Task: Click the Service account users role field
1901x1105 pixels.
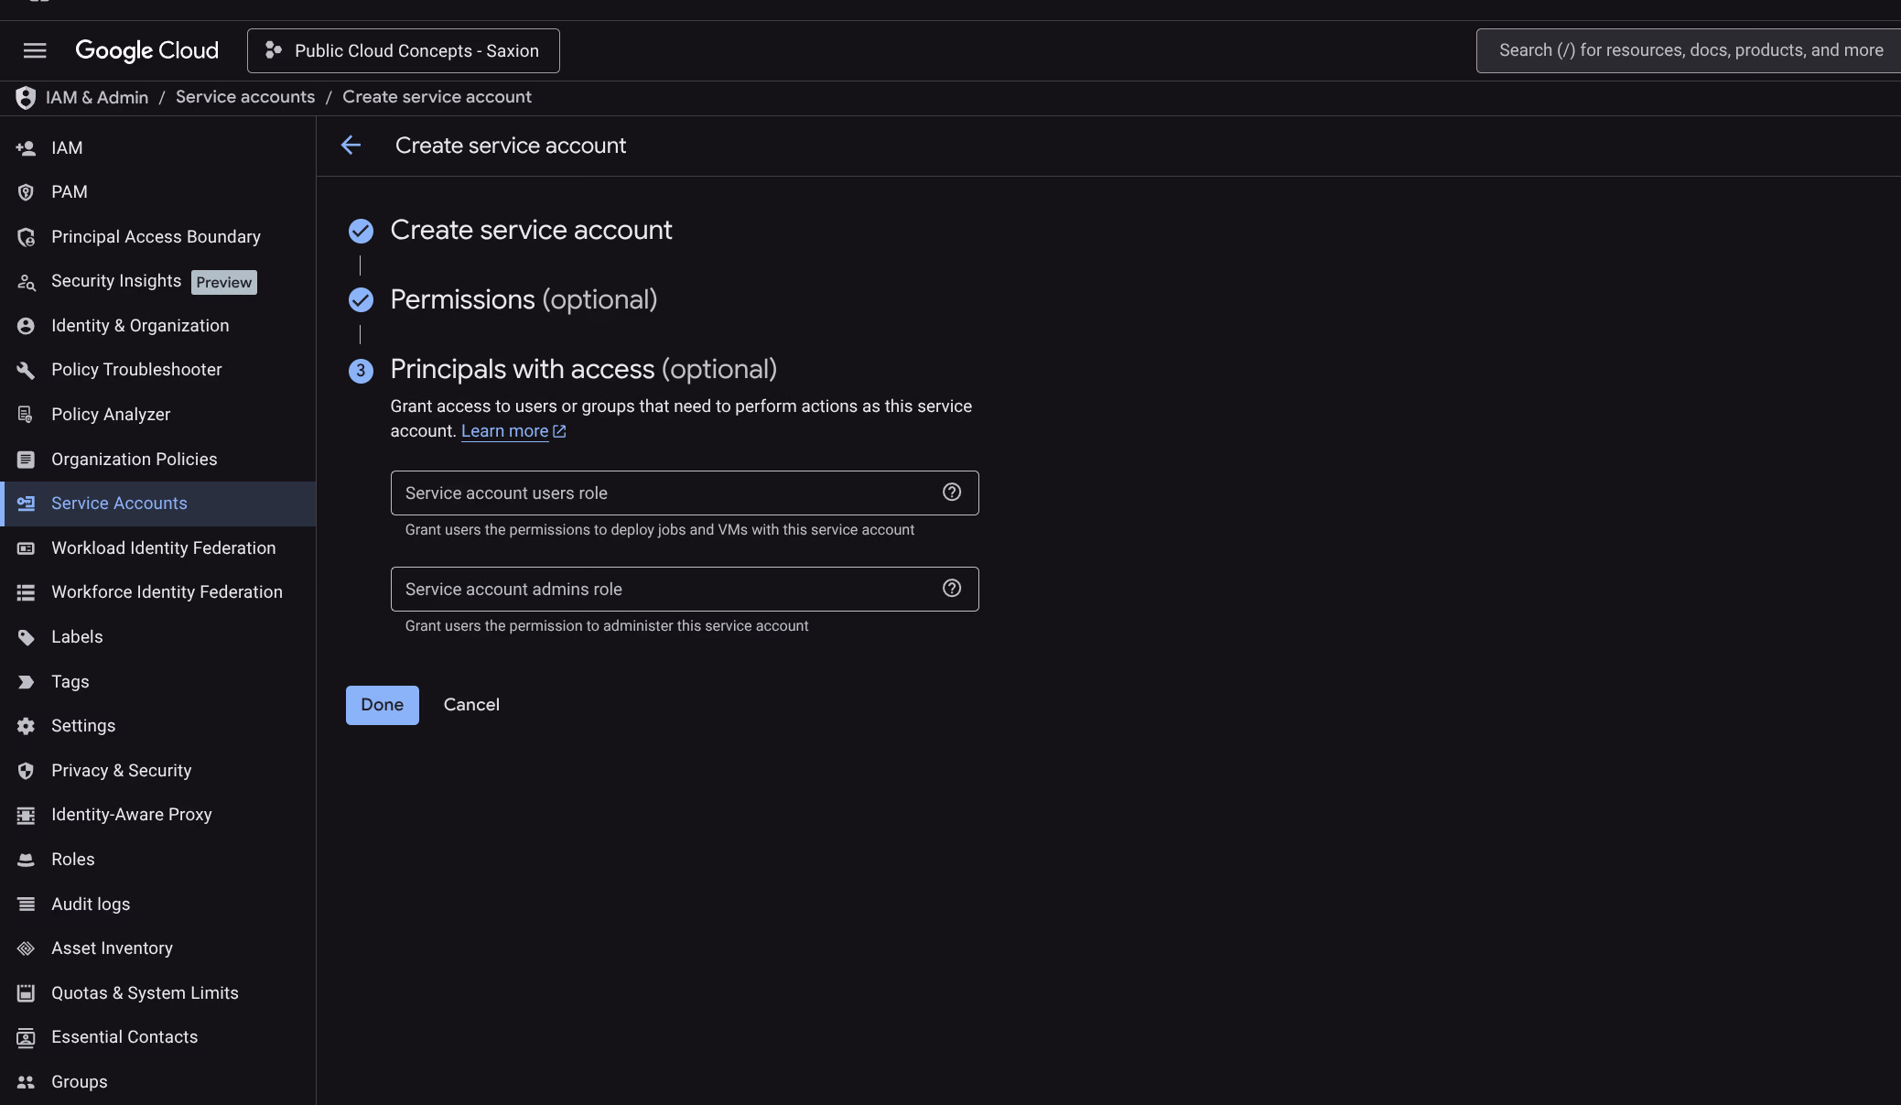Action: click(668, 493)
